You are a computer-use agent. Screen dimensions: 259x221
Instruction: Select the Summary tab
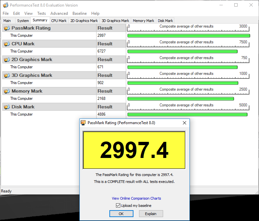point(40,20)
